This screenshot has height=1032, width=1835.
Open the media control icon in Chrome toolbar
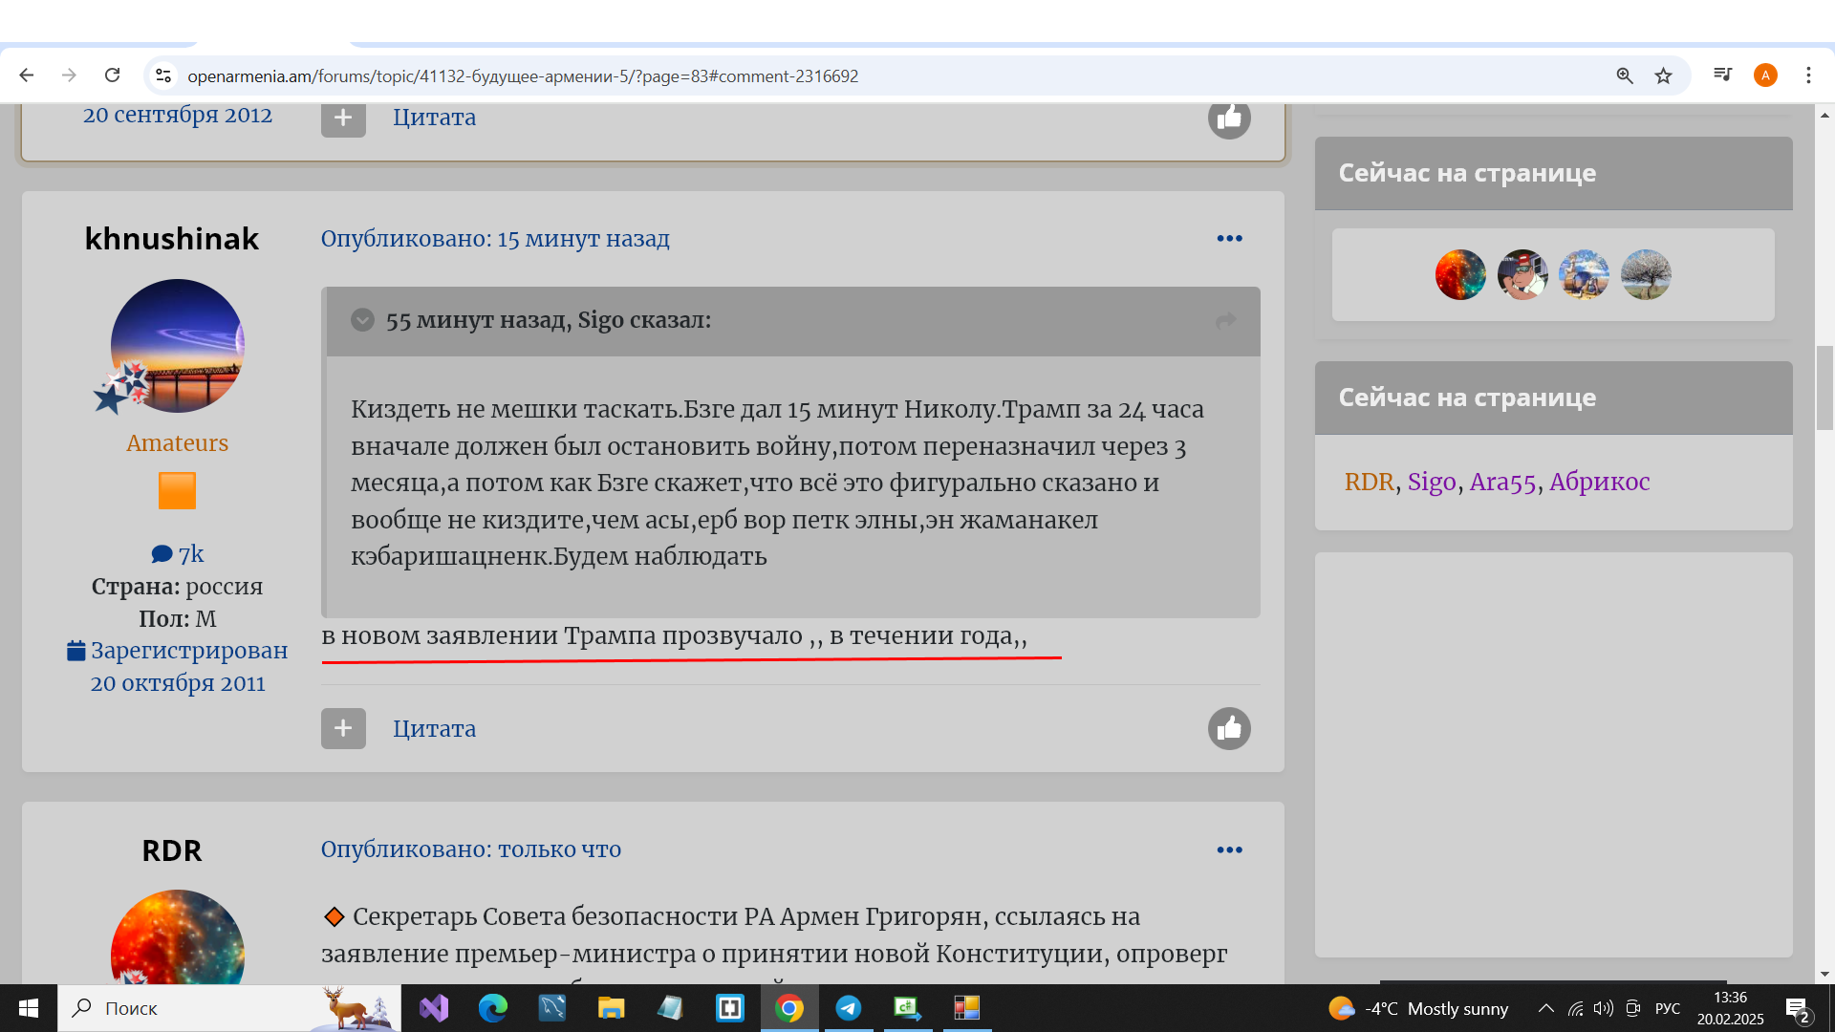coord(1722,75)
